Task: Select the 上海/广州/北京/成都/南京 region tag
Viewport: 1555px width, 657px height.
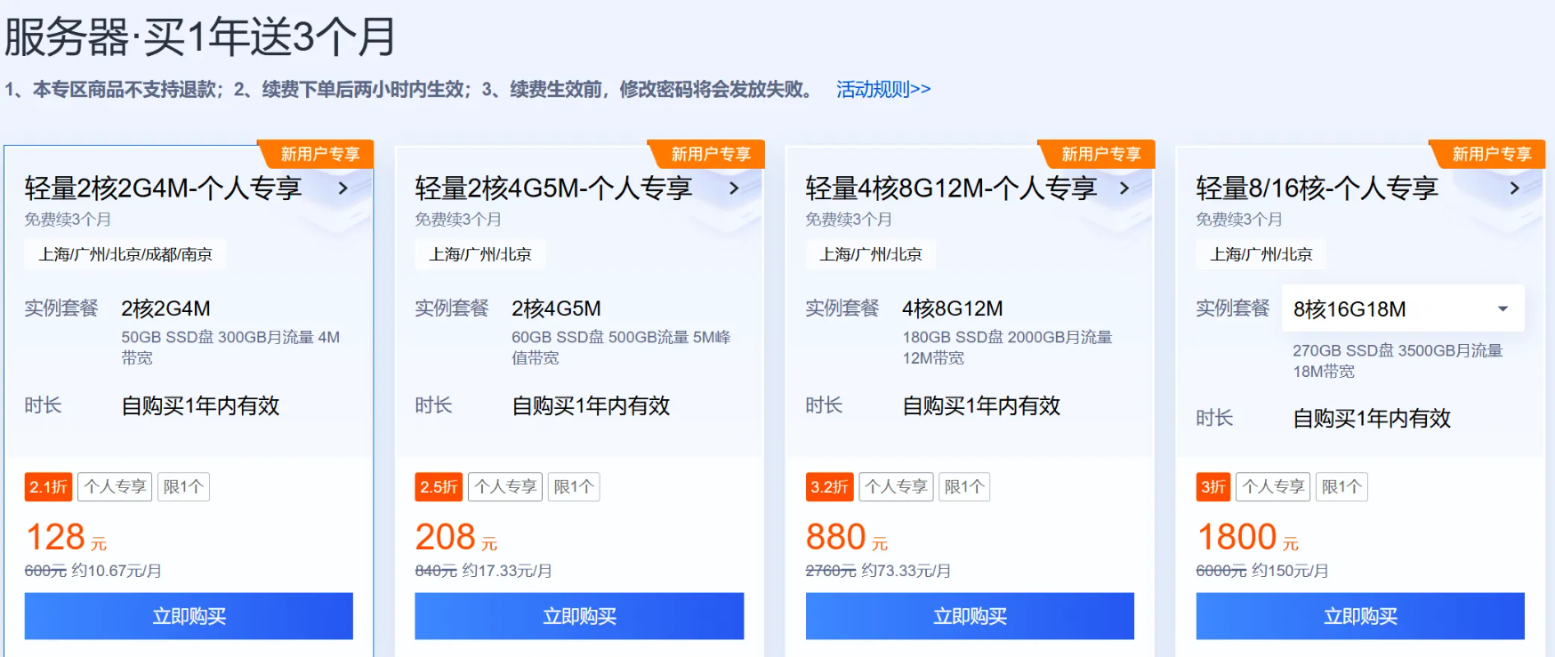Action: point(125,254)
